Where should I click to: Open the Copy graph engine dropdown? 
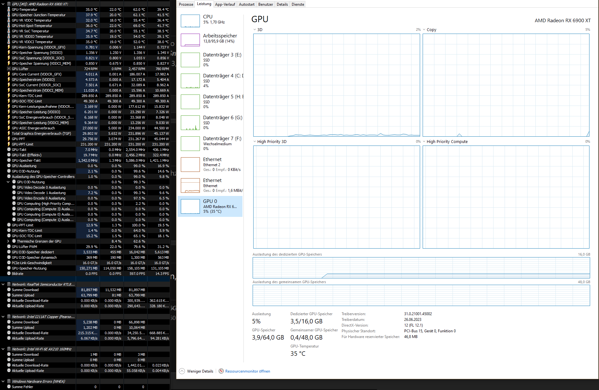click(424, 29)
